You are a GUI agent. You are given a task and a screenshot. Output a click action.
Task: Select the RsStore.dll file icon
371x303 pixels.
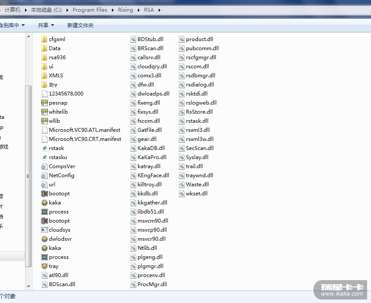click(182, 112)
